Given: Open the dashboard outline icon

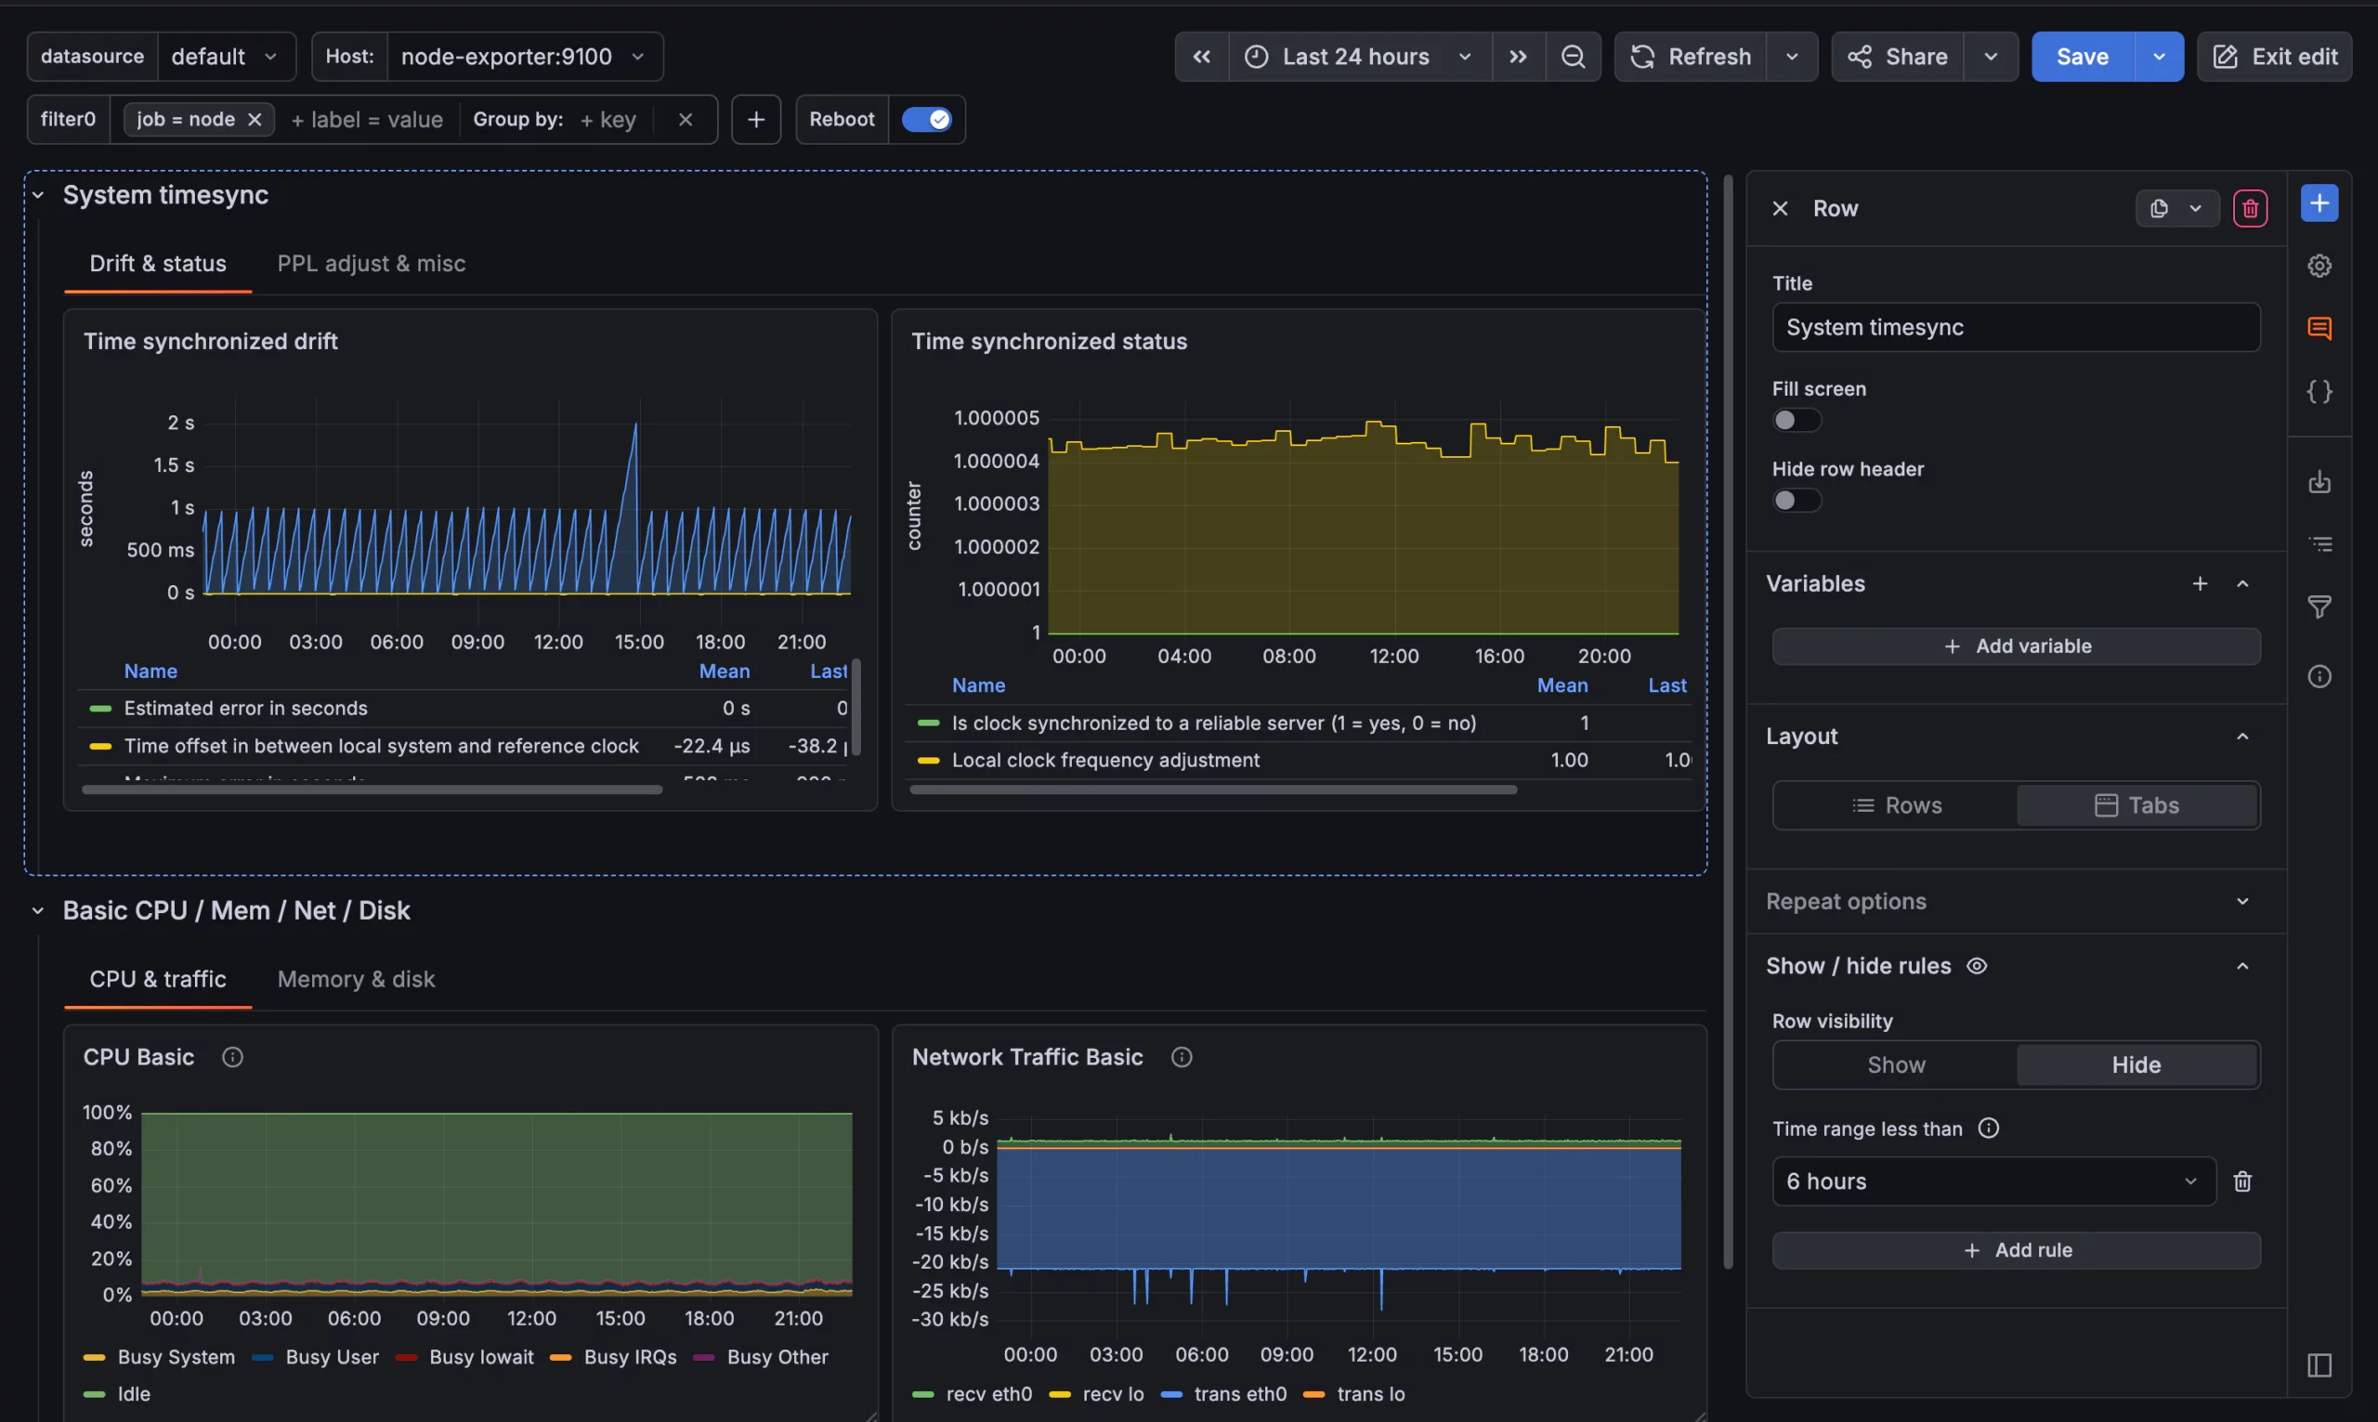Looking at the screenshot, I should [x=2320, y=543].
